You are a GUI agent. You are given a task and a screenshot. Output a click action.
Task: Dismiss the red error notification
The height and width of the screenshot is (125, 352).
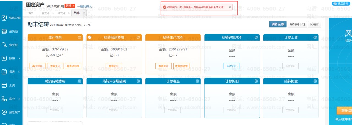coord(230,7)
